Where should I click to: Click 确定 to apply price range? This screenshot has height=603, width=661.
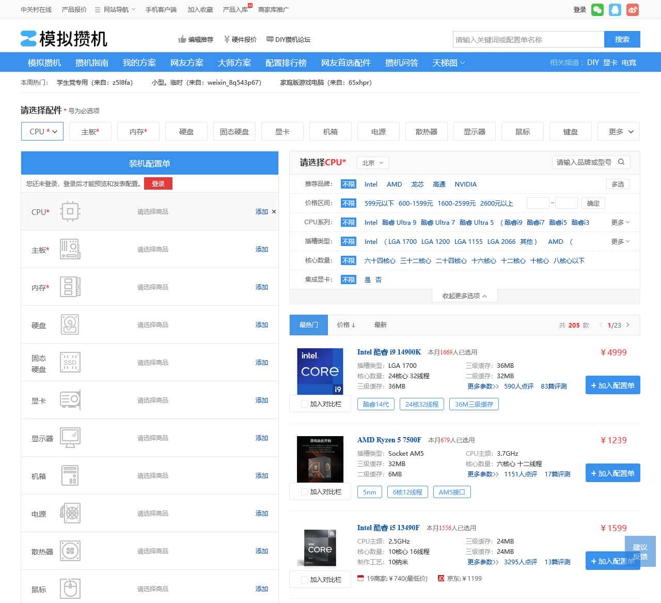(593, 203)
